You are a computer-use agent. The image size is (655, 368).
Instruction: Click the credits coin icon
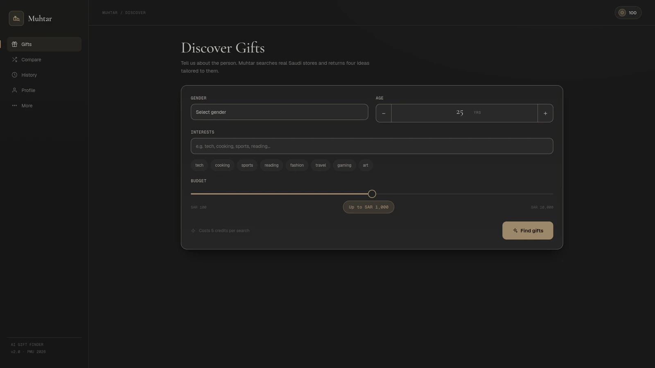point(622,13)
